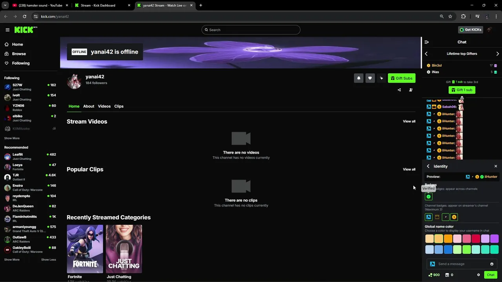Open the emoji picker in chat
The width and height of the screenshot is (502, 282).
point(492,264)
